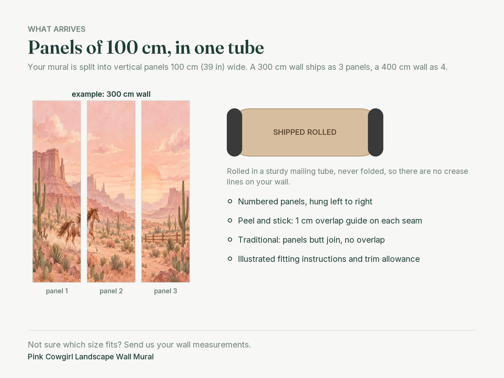
Task: Click bullet beside Traditional butt join item
Action: (x=230, y=240)
